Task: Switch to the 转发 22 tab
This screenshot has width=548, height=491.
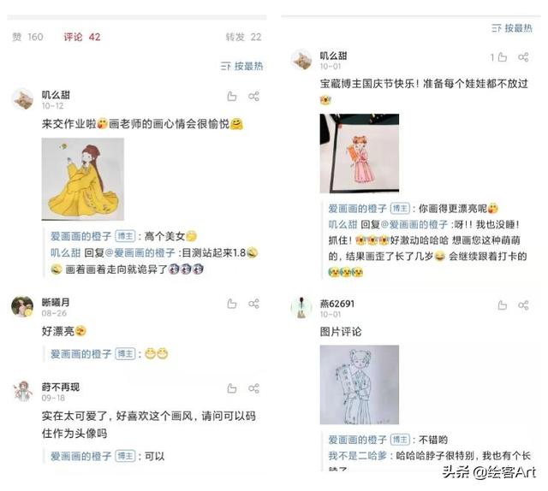Action: [x=243, y=37]
